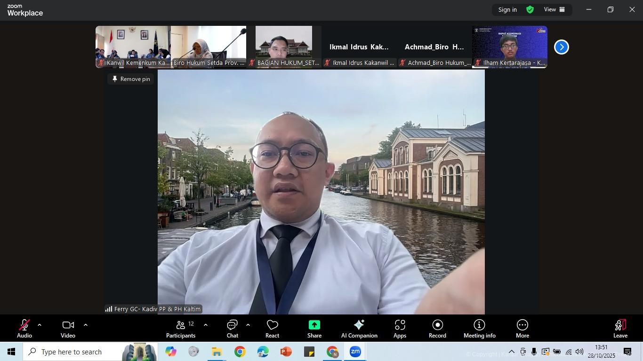This screenshot has height=361, width=643.
Task: Show next participants with blue arrow
Action: tap(561, 47)
